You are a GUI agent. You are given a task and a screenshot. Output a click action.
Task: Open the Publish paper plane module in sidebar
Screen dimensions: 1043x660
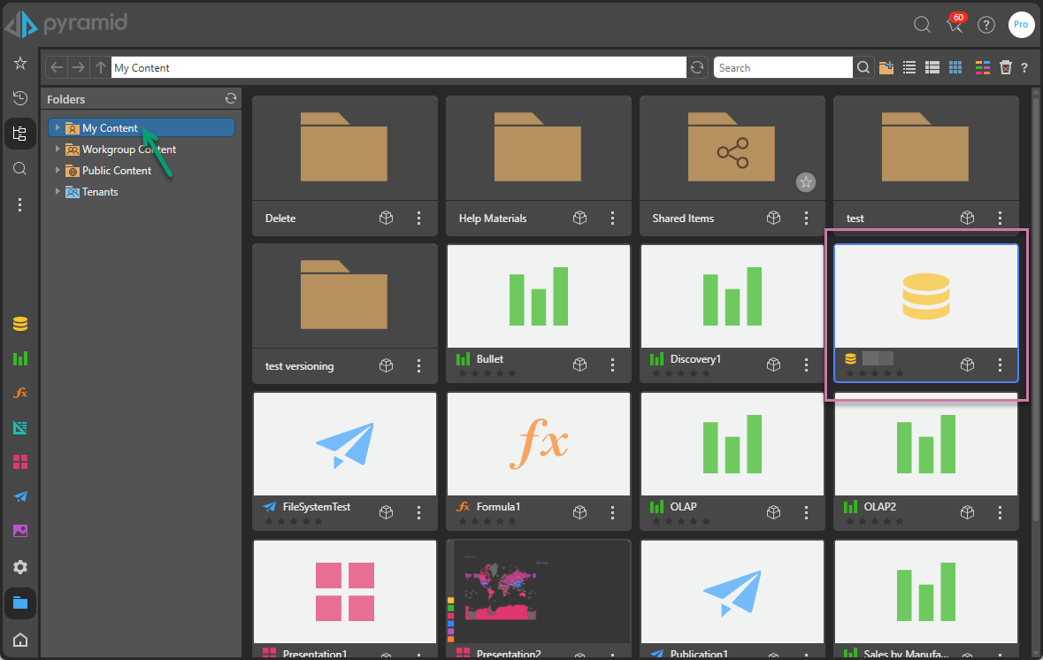(20, 496)
